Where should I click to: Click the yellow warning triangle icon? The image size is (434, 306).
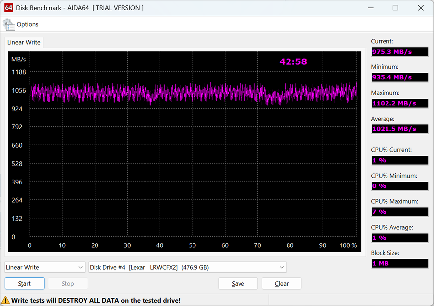[x=5, y=300]
